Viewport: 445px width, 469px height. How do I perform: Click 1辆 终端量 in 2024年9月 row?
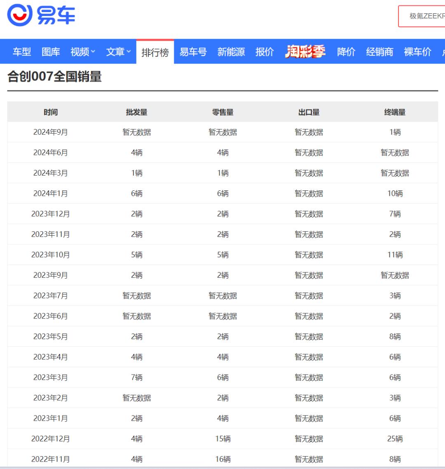click(395, 132)
